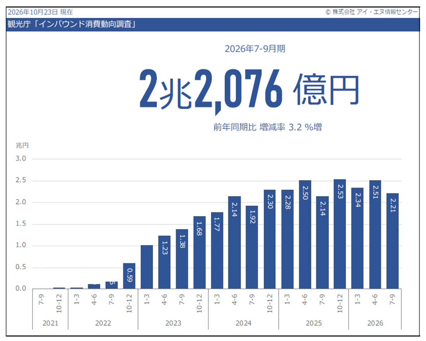Click the 4-6 axis label above 2023

pyautogui.click(x=164, y=299)
